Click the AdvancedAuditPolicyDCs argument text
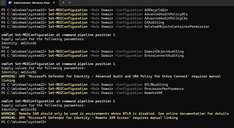Image resolution: width=234 pixels, height=128 pixels. click(166, 14)
